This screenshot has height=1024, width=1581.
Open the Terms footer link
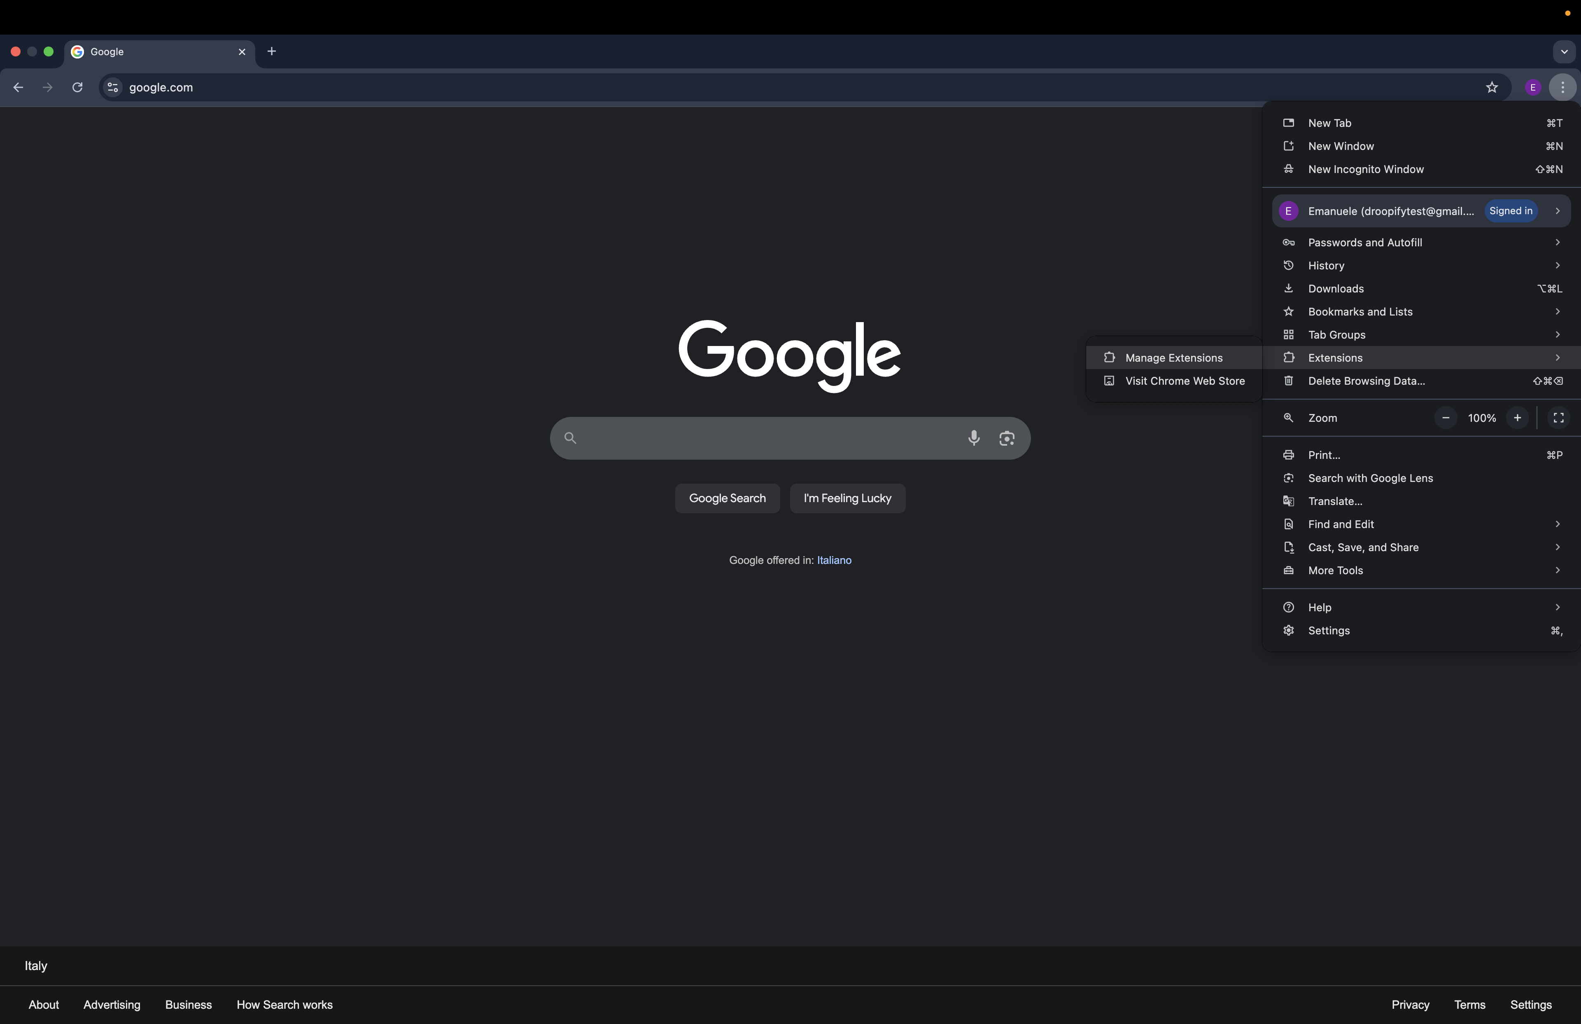point(1469,1005)
